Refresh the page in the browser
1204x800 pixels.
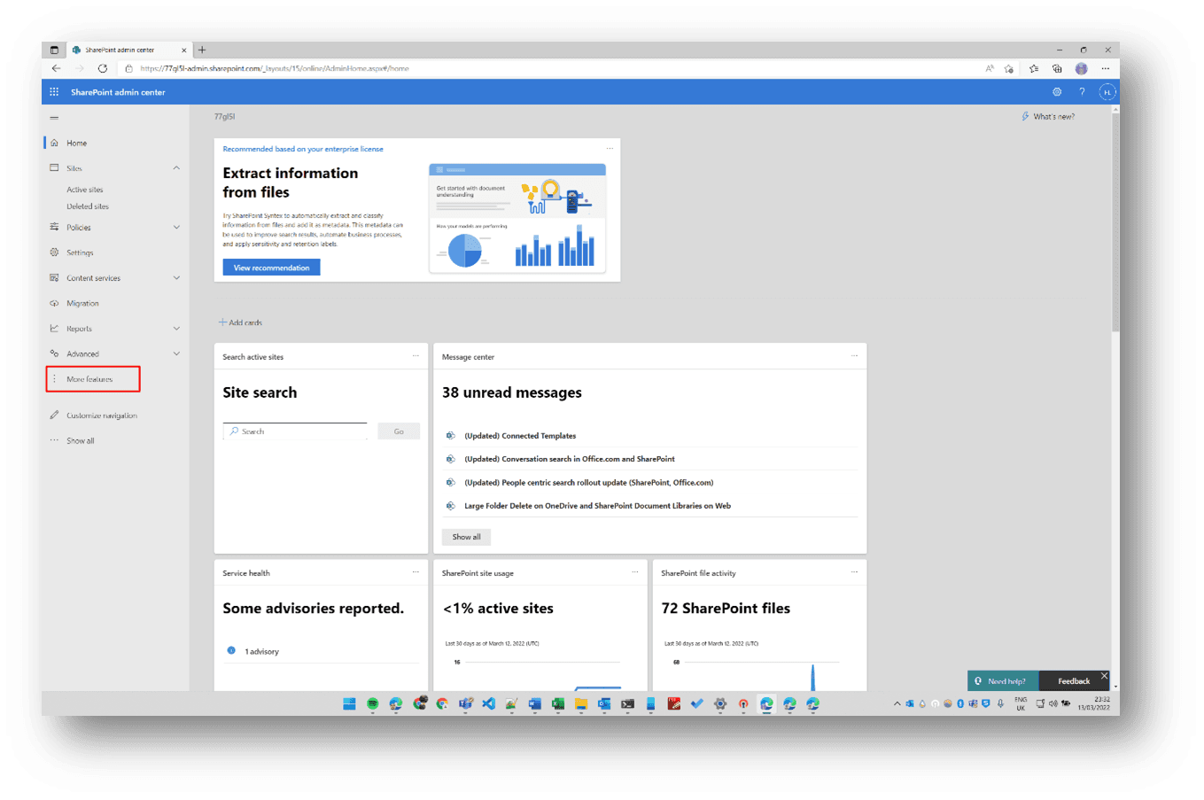click(x=102, y=68)
